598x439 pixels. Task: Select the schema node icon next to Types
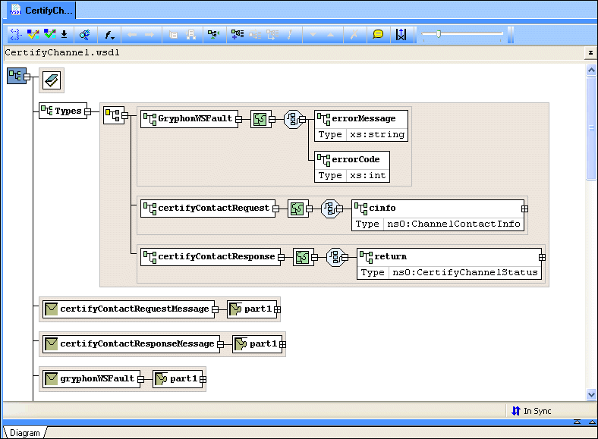pyautogui.click(x=113, y=115)
